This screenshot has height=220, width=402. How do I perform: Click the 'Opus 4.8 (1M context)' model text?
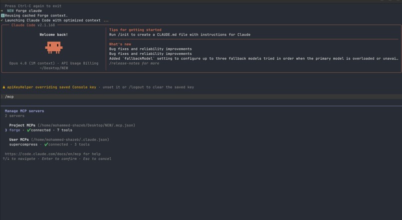coord(32,63)
